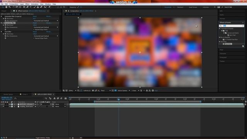The height and width of the screenshot is (139, 247).
Task: Click the Frame Blending master icon
Action: [58, 98]
